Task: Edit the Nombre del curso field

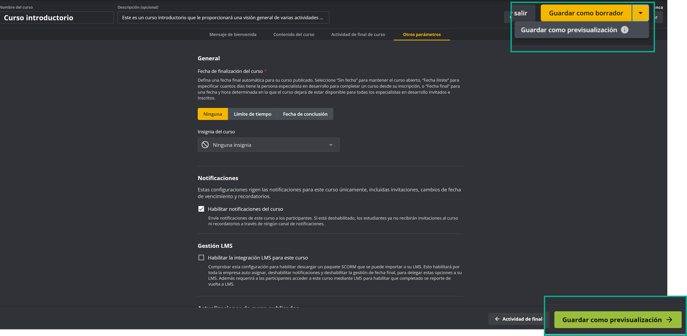Action: [57, 18]
